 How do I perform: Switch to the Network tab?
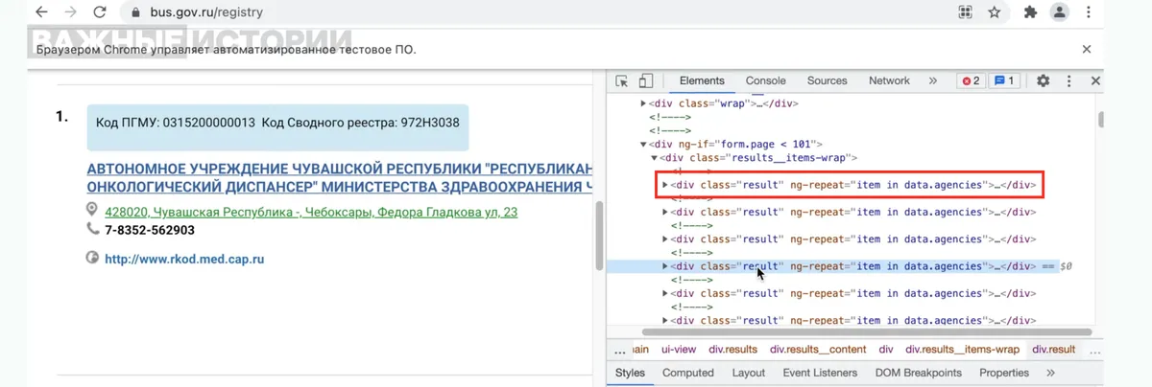889,81
